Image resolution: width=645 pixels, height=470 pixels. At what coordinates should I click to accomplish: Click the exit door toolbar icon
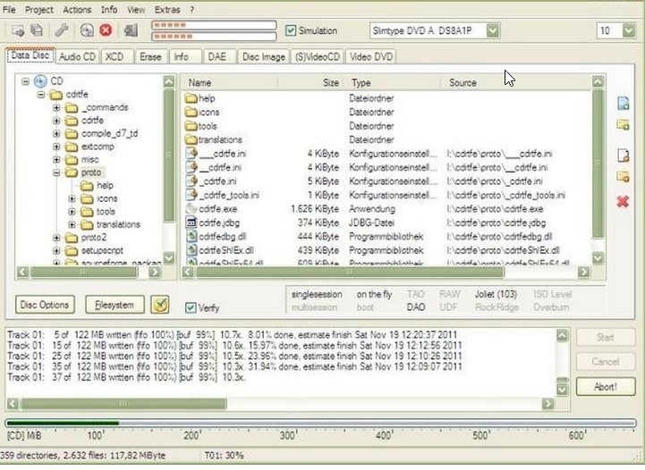[131, 30]
